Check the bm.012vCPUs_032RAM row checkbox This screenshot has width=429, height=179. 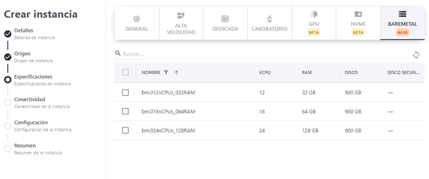125,93
